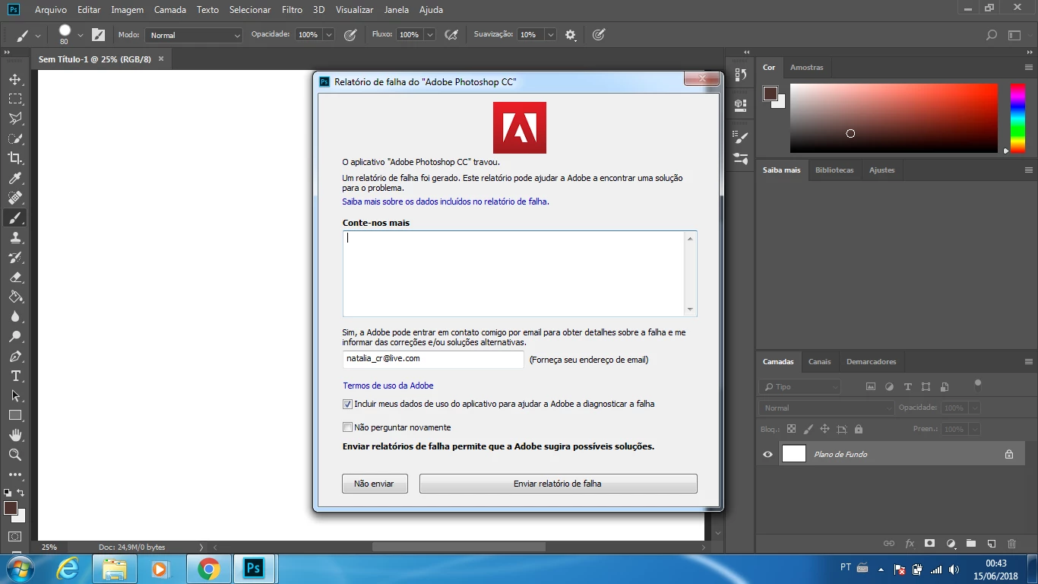Select the Zoom tool
This screenshot has height=584, width=1038.
click(x=14, y=455)
